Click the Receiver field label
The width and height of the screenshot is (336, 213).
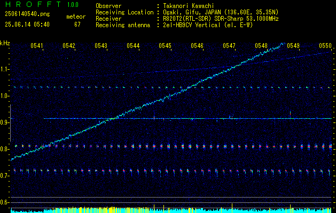click(x=108, y=19)
